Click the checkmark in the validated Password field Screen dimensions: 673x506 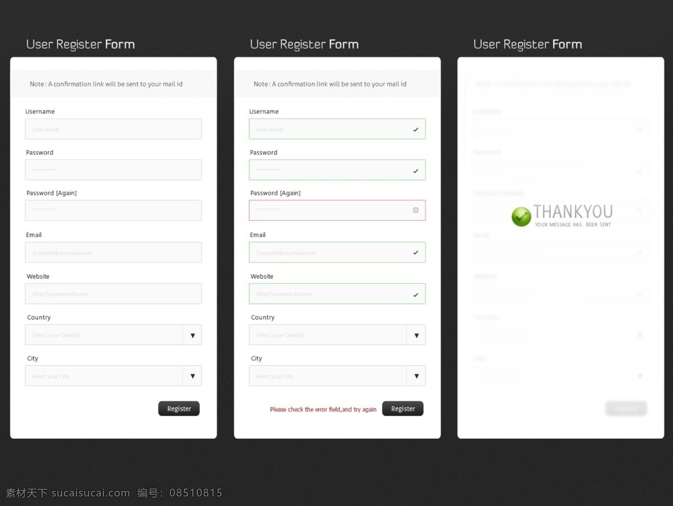tap(416, 171)
